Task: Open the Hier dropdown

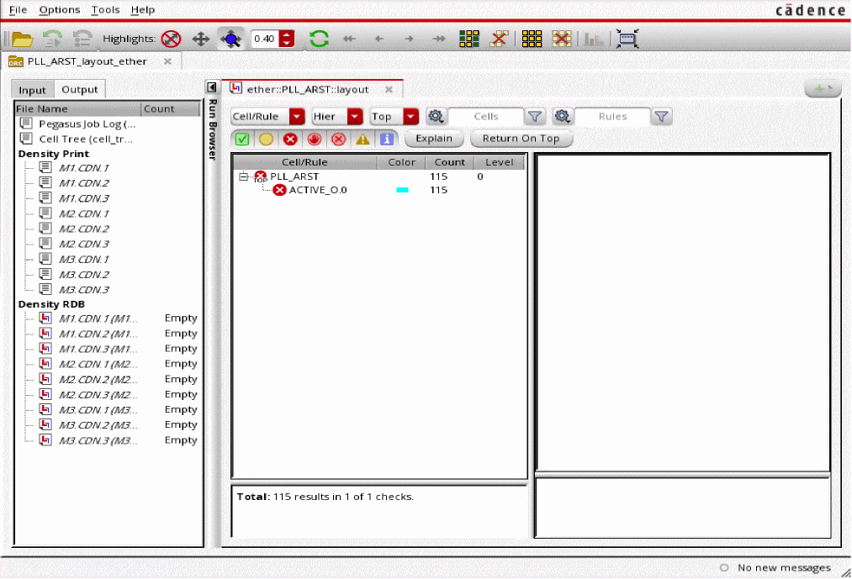Action: click(336, 117)
